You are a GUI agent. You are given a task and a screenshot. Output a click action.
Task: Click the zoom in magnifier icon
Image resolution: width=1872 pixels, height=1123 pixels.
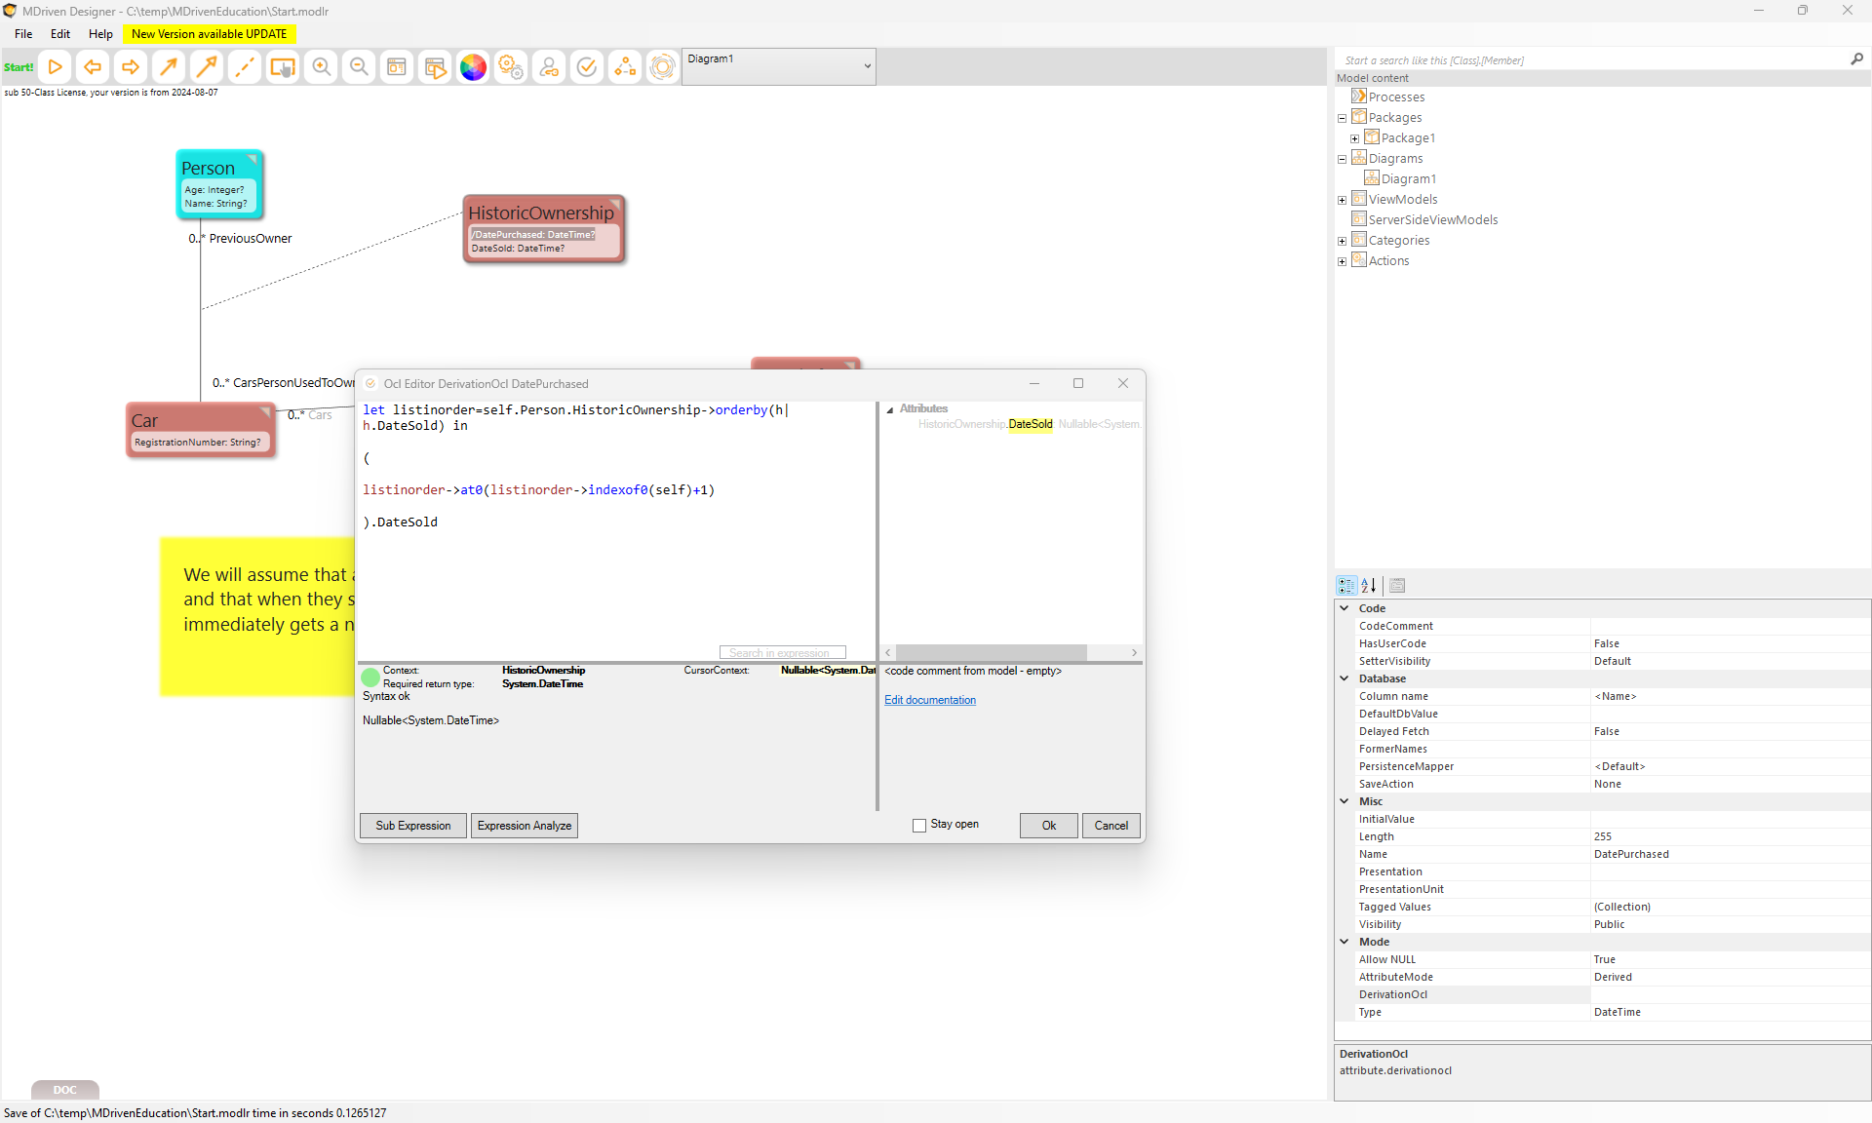pyautogui.click(x=321, y=67)
